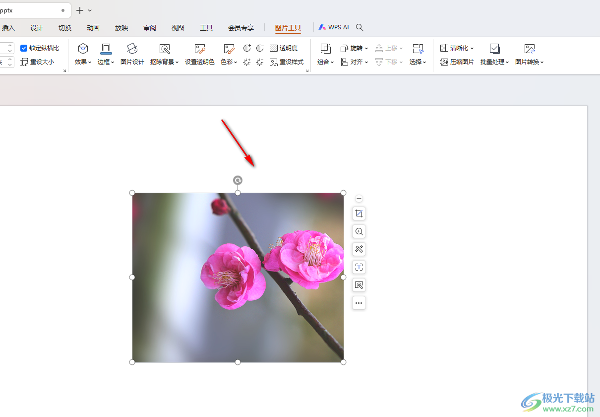Open the picture style dialog launcher
This screenshot has width=600, height=417.
(307, 71)
